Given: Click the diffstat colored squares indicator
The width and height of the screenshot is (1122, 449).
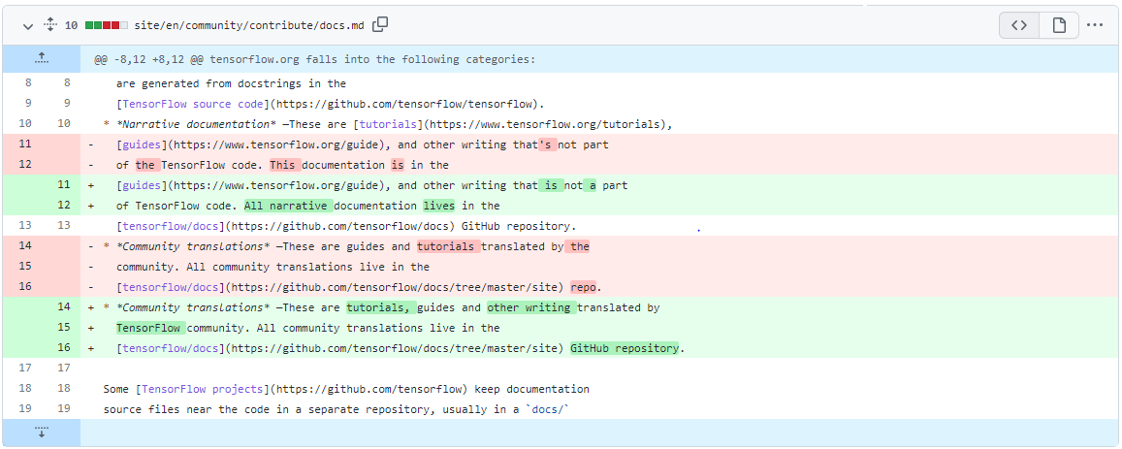Looking at the screenshot, I should (x=107, y=26).
